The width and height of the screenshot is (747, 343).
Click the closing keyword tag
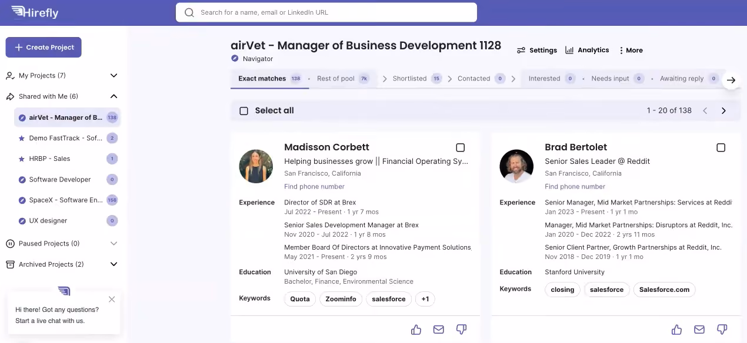(x=562, y=290)
